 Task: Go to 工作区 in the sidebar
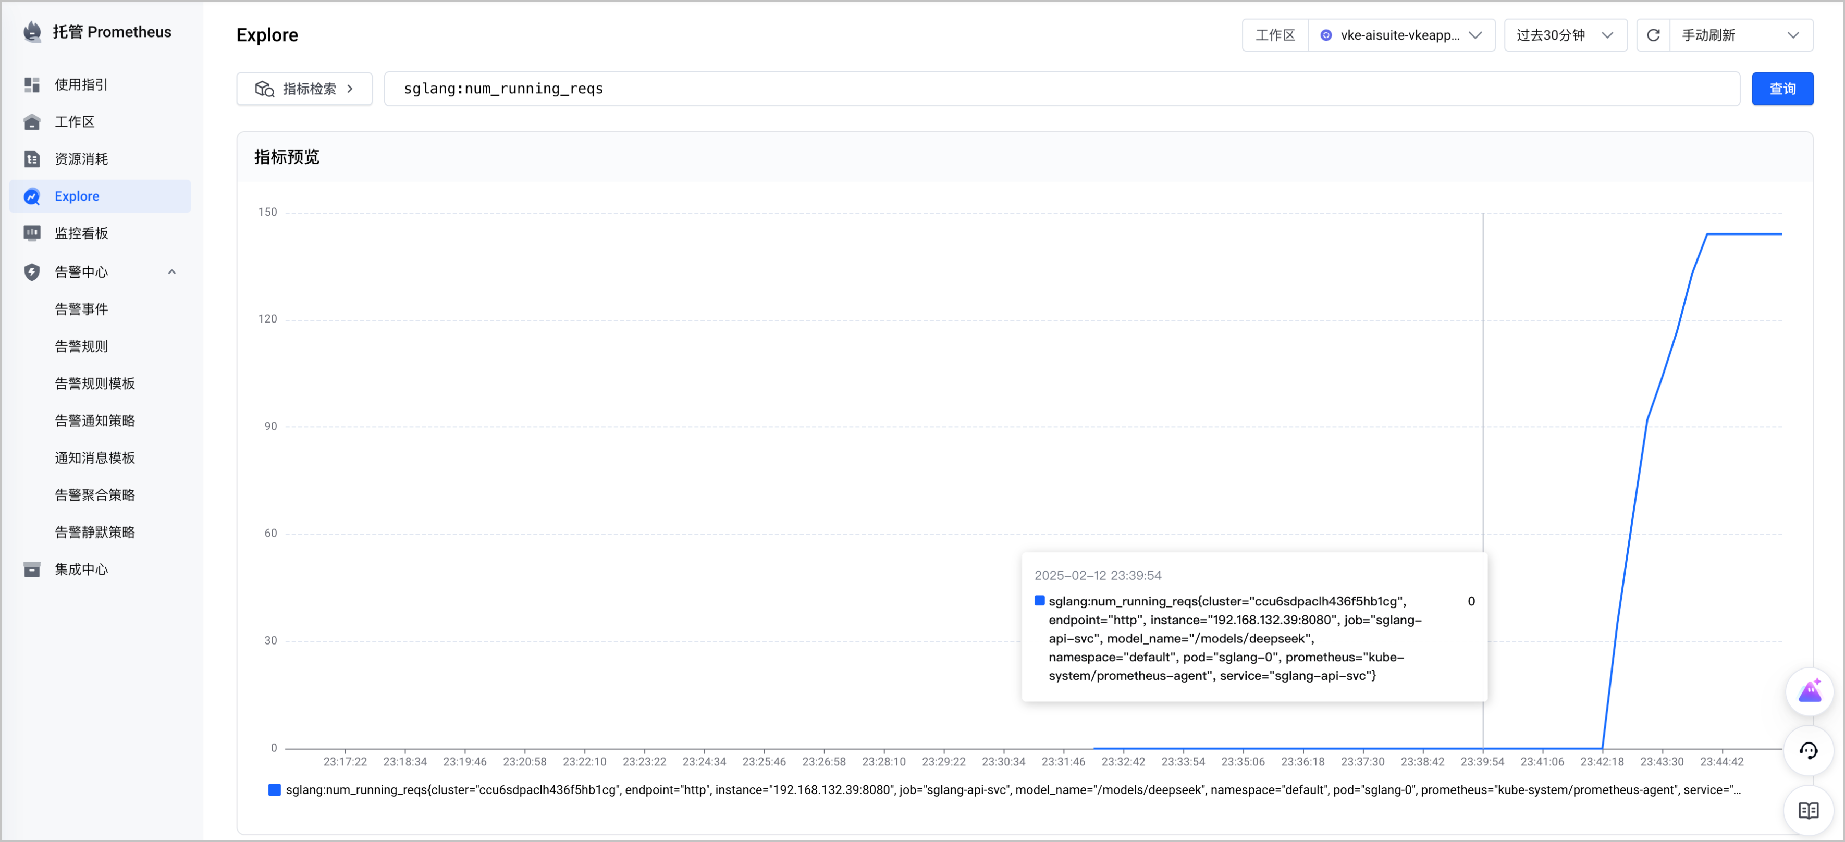(100, 122)
